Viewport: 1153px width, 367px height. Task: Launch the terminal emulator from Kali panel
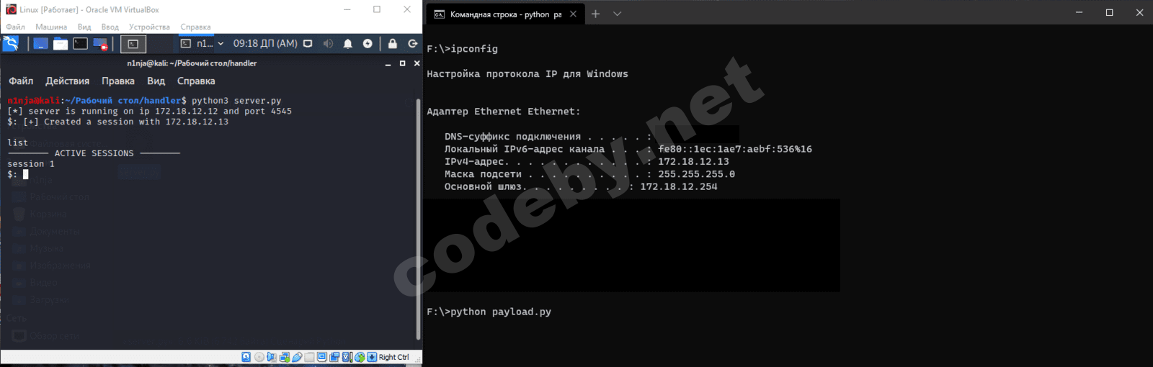coord(80,44)
